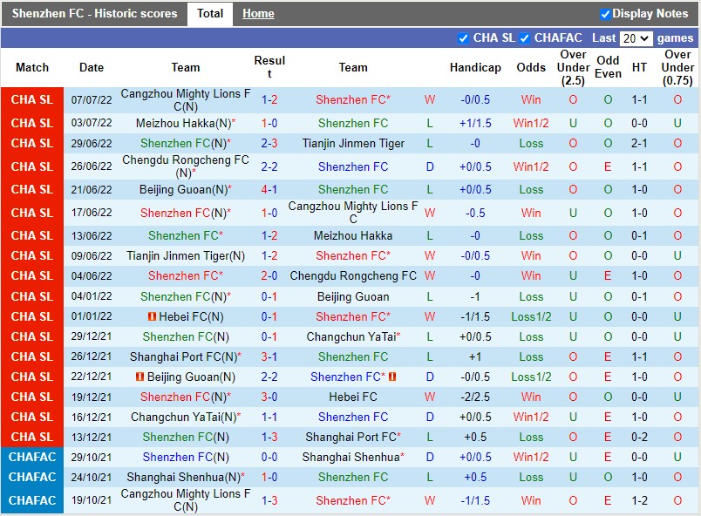Open the 4-1 Beijing Guoan match result

pyautogui.click(x=269, y=189)
